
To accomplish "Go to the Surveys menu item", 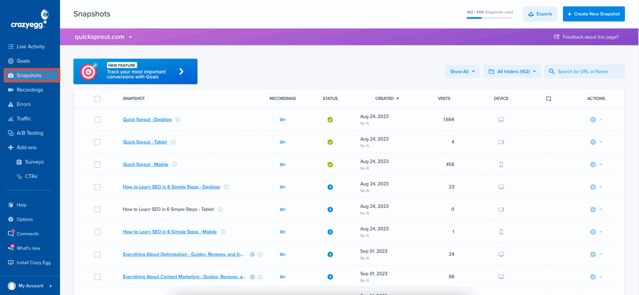I will pyautogui.click(x=34, y=161).
